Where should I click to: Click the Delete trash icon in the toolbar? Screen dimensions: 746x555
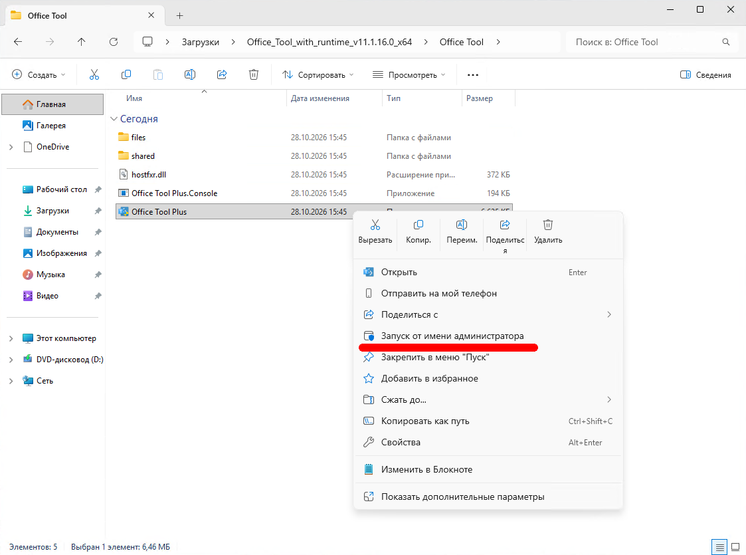[254, 74]
